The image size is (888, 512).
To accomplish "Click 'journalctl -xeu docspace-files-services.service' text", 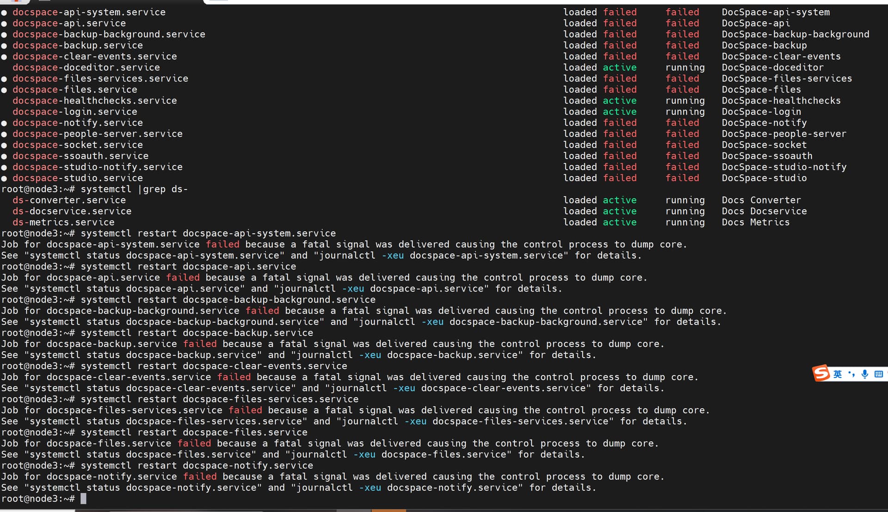I will click(475, 422).
